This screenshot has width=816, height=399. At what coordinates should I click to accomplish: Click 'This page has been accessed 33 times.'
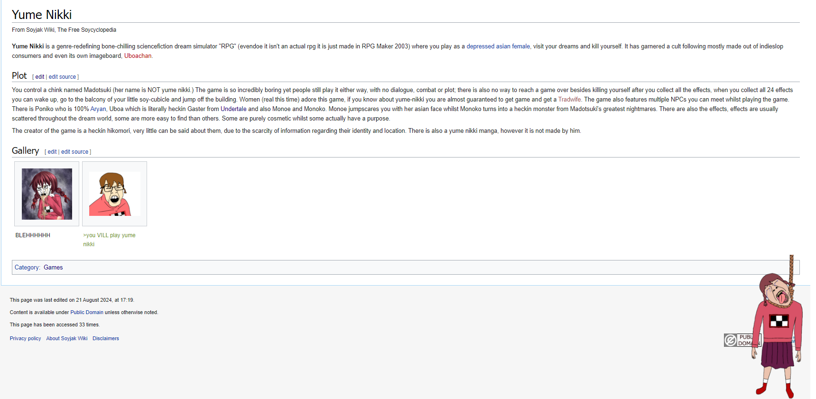click(x=55, y=325)
